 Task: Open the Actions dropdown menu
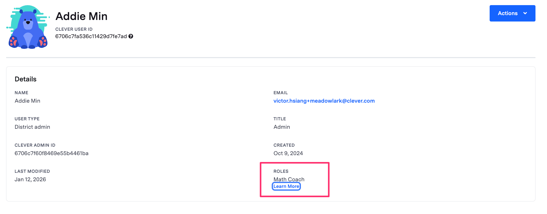coord(512,13)
